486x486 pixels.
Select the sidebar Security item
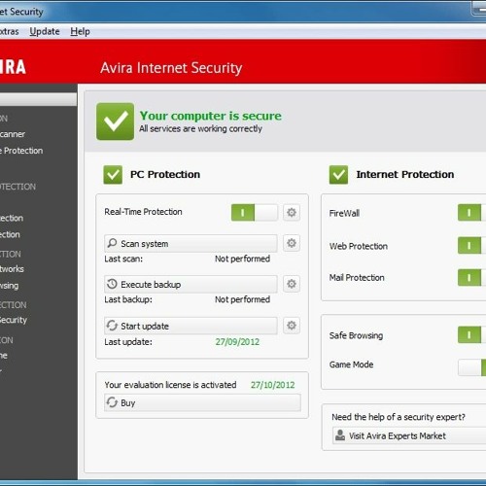click(x=14, y=320)
